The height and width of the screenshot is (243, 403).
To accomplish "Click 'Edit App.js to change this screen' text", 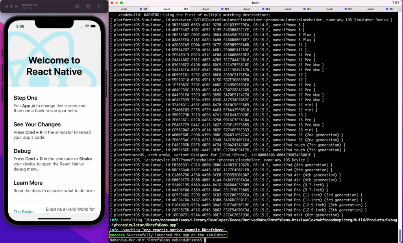I will click(x=50, y=108).
